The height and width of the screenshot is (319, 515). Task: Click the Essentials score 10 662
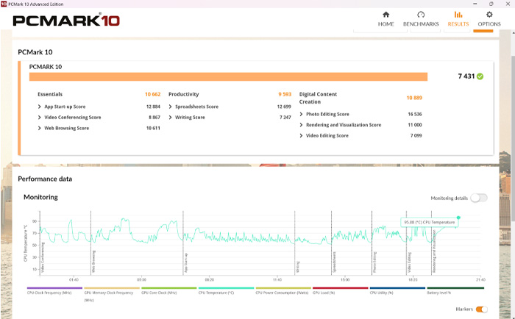[x=153, y=95]
